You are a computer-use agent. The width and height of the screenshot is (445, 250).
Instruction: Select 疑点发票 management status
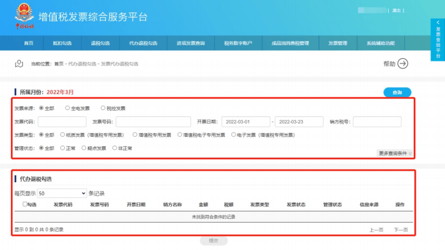(85, 148)
